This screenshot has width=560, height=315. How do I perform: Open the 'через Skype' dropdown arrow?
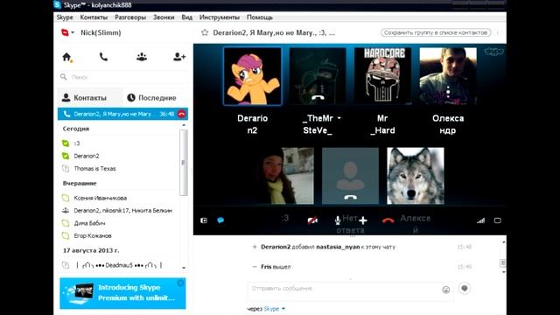pos(283,309)
